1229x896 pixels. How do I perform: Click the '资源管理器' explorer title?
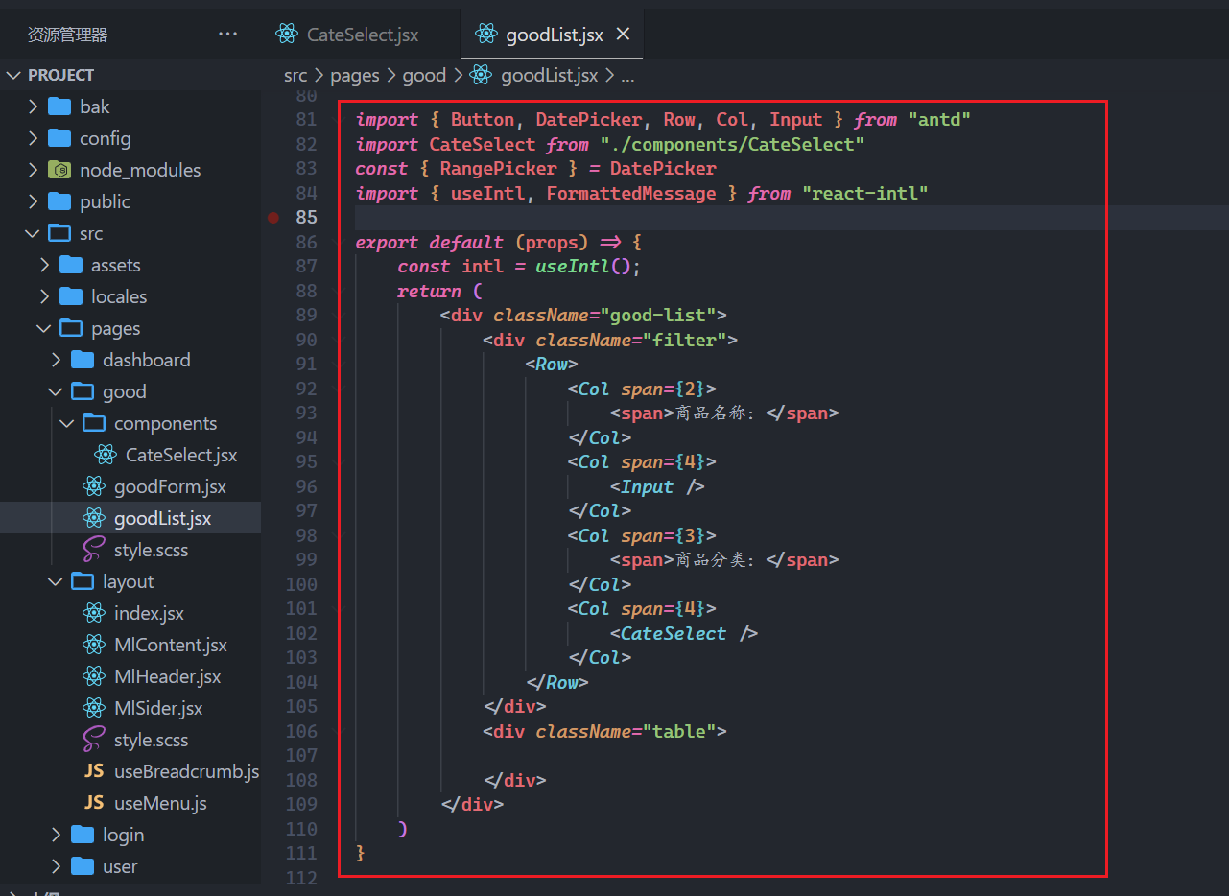click(x=67, y=35)
